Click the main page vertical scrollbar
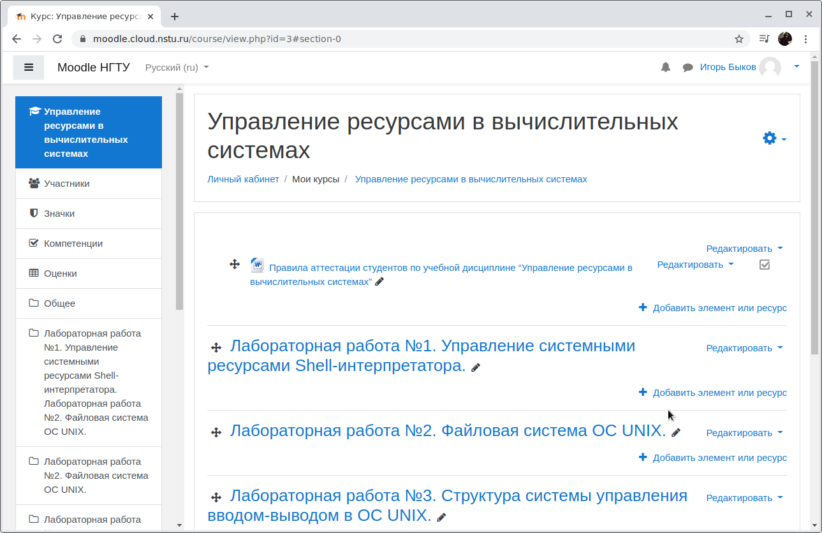Screen dimensions: 822x533 pos(814,207)
